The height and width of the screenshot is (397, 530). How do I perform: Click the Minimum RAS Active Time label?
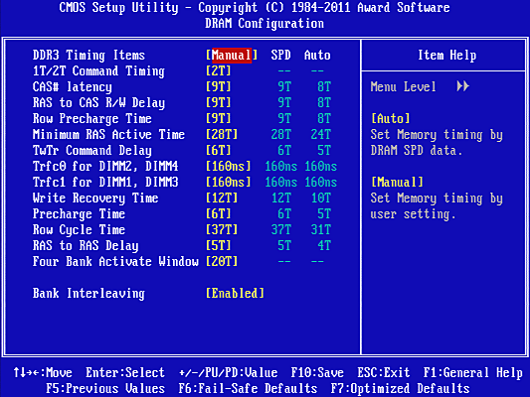tap(108, 135)
